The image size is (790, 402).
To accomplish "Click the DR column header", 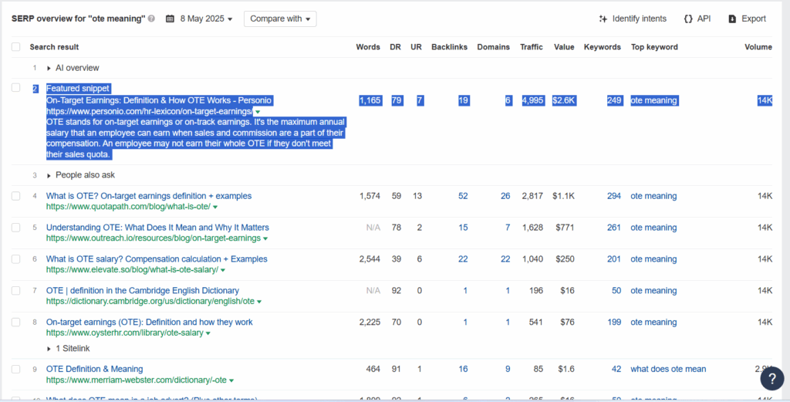I will coord(396,47).
